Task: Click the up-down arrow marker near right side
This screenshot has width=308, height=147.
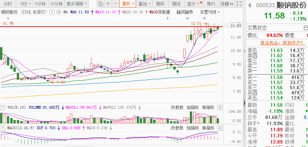Action: pos(168,18)
